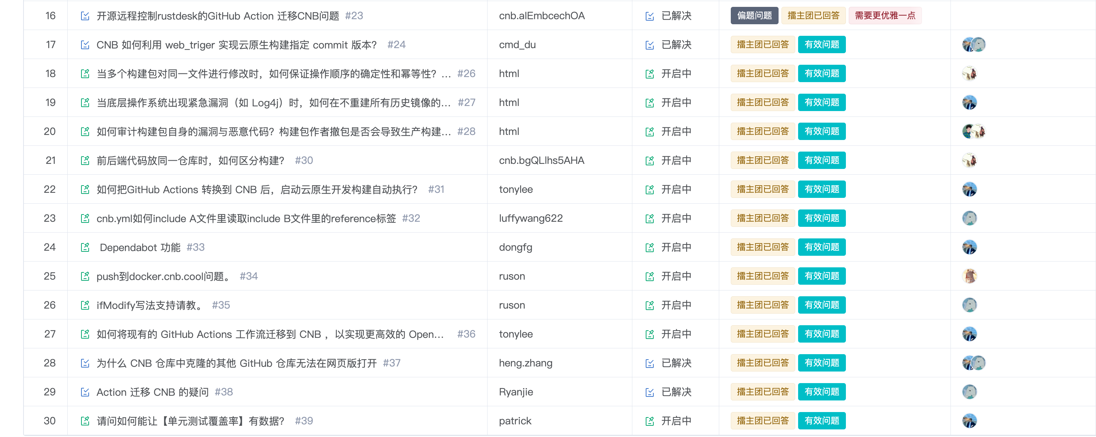Screen dimensions: 1096x437
Task: Open the #32 issue link
Action: pos(411,218)
